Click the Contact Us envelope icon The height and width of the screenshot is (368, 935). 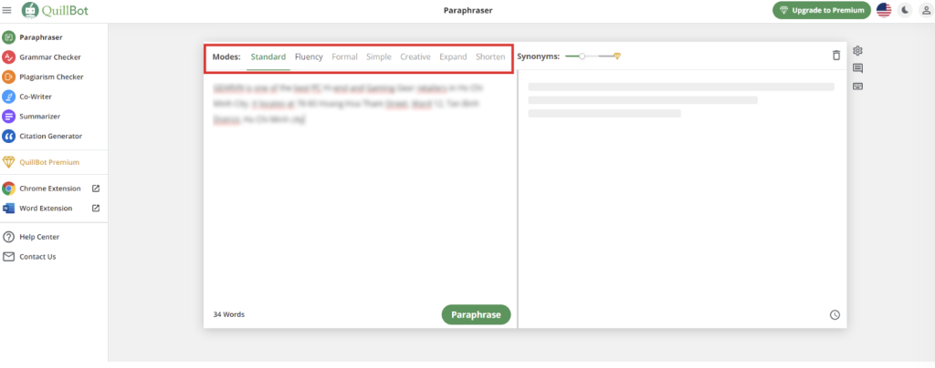click(x=8, y=257)
